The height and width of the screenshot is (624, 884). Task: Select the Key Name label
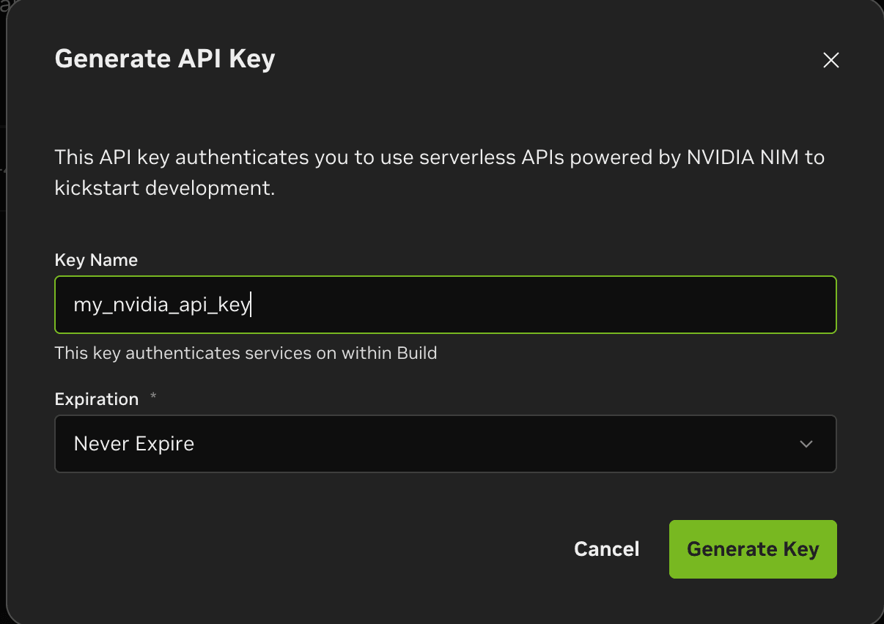(x=95, y=260)
